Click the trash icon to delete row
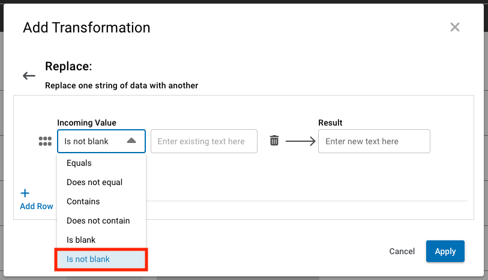This screenshot has height=280, width=488. coord(274,141)
